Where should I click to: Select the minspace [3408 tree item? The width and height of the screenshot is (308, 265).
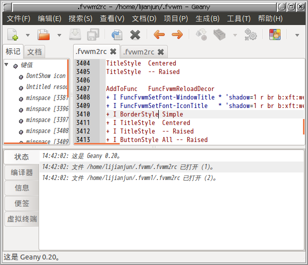pyautogui.click(x=47, y=131)
